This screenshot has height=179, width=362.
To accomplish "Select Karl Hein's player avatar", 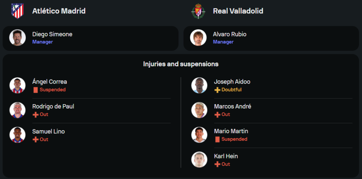I will click(199, 160).
